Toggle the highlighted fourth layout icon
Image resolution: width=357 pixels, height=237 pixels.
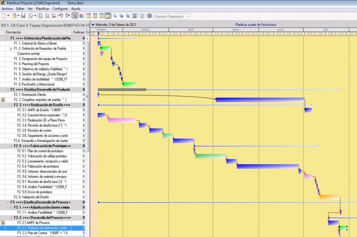click(108, 16)
